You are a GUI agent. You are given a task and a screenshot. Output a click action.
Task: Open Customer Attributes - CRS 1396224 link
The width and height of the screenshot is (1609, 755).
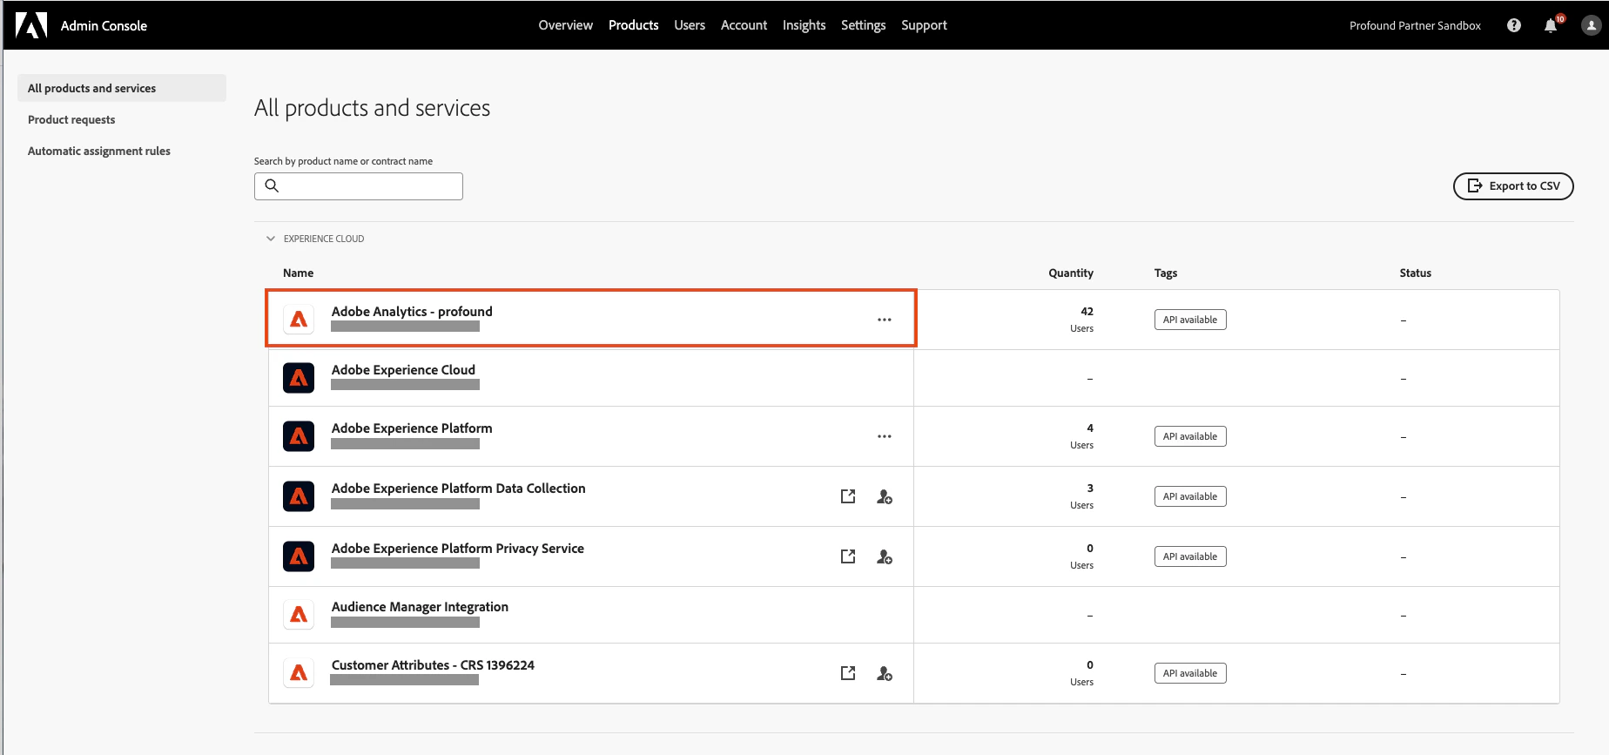(x=433, y=664)
